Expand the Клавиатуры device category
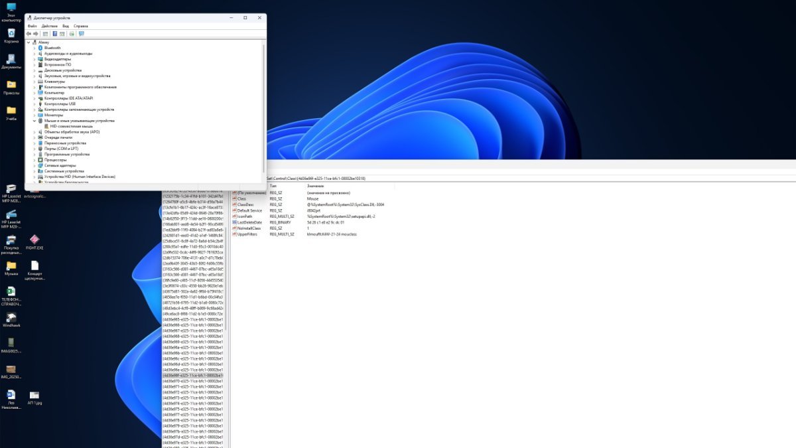796x448 pixels. pyautogui.click(x=34, y=82)
